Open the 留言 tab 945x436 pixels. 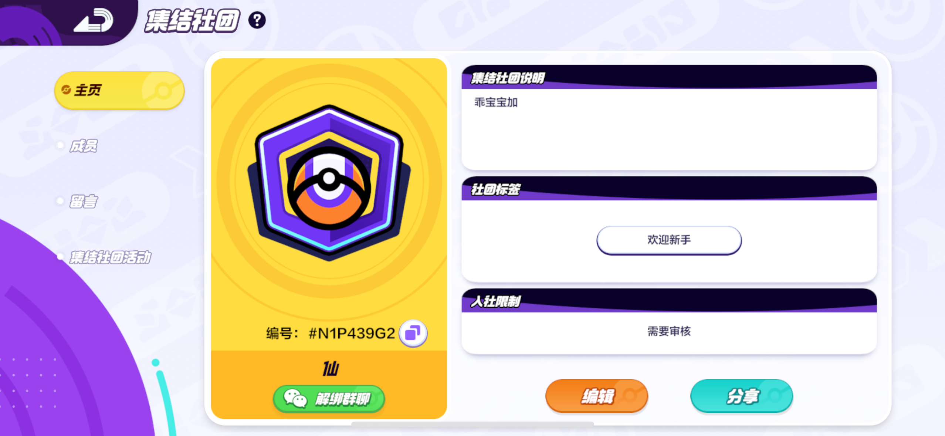point(84,202)
